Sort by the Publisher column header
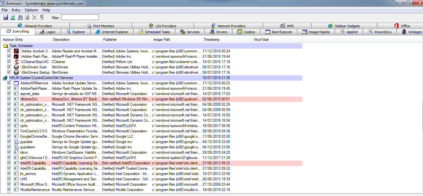423x196 pixels. (x=110, y=40)
